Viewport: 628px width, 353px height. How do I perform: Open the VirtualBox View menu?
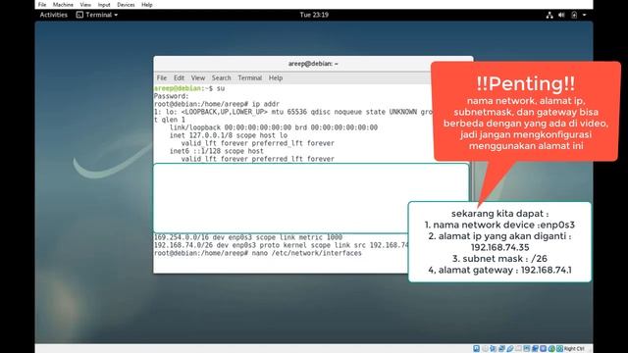tap(85, 5)
